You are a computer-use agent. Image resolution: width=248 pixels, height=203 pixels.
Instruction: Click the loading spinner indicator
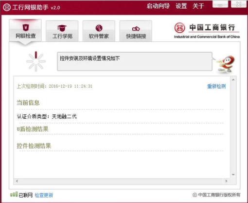point(36,61)
